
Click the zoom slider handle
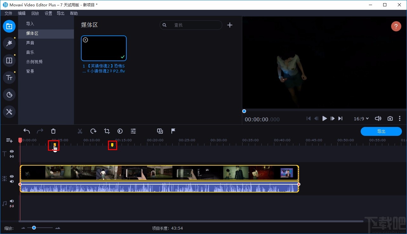click(34, 228)
